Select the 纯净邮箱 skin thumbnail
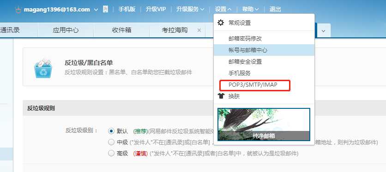The image size is (386, 172). pyautogui.click(x=264, y=125)
